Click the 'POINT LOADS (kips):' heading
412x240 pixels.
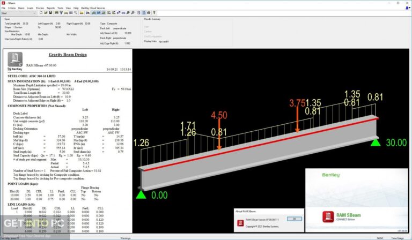click(x=23, y=184)
